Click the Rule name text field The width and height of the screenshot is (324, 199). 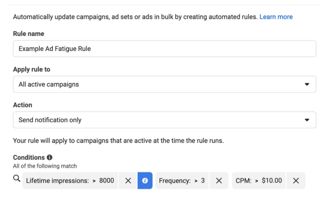pyautogui.click(x=165, y=49)
